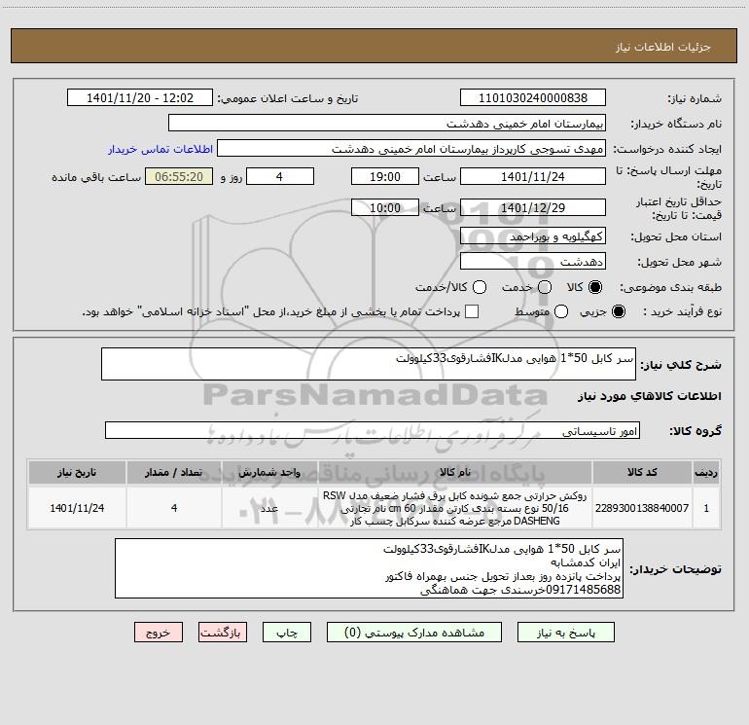Screen dimensions: 749x725
Task: Click مشاهده مدارک پیوستی (0) button
Action: pyautogui.click(x=414, y=633)
